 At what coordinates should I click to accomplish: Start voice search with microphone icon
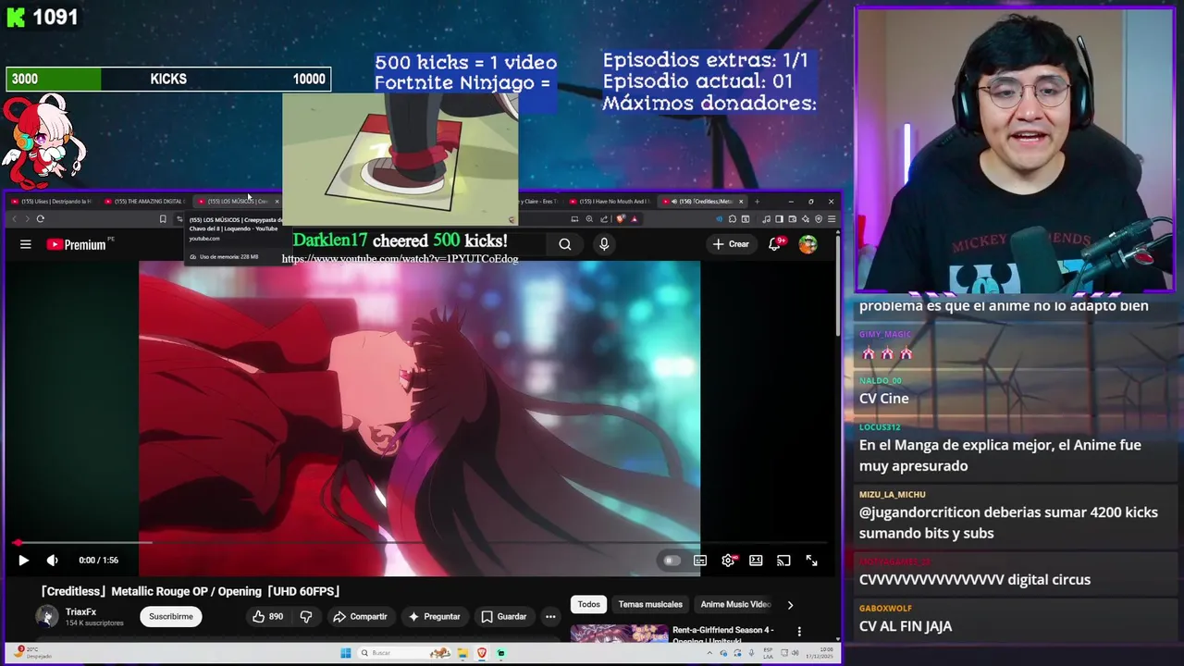pyautogui.click(x=604, y=244)
